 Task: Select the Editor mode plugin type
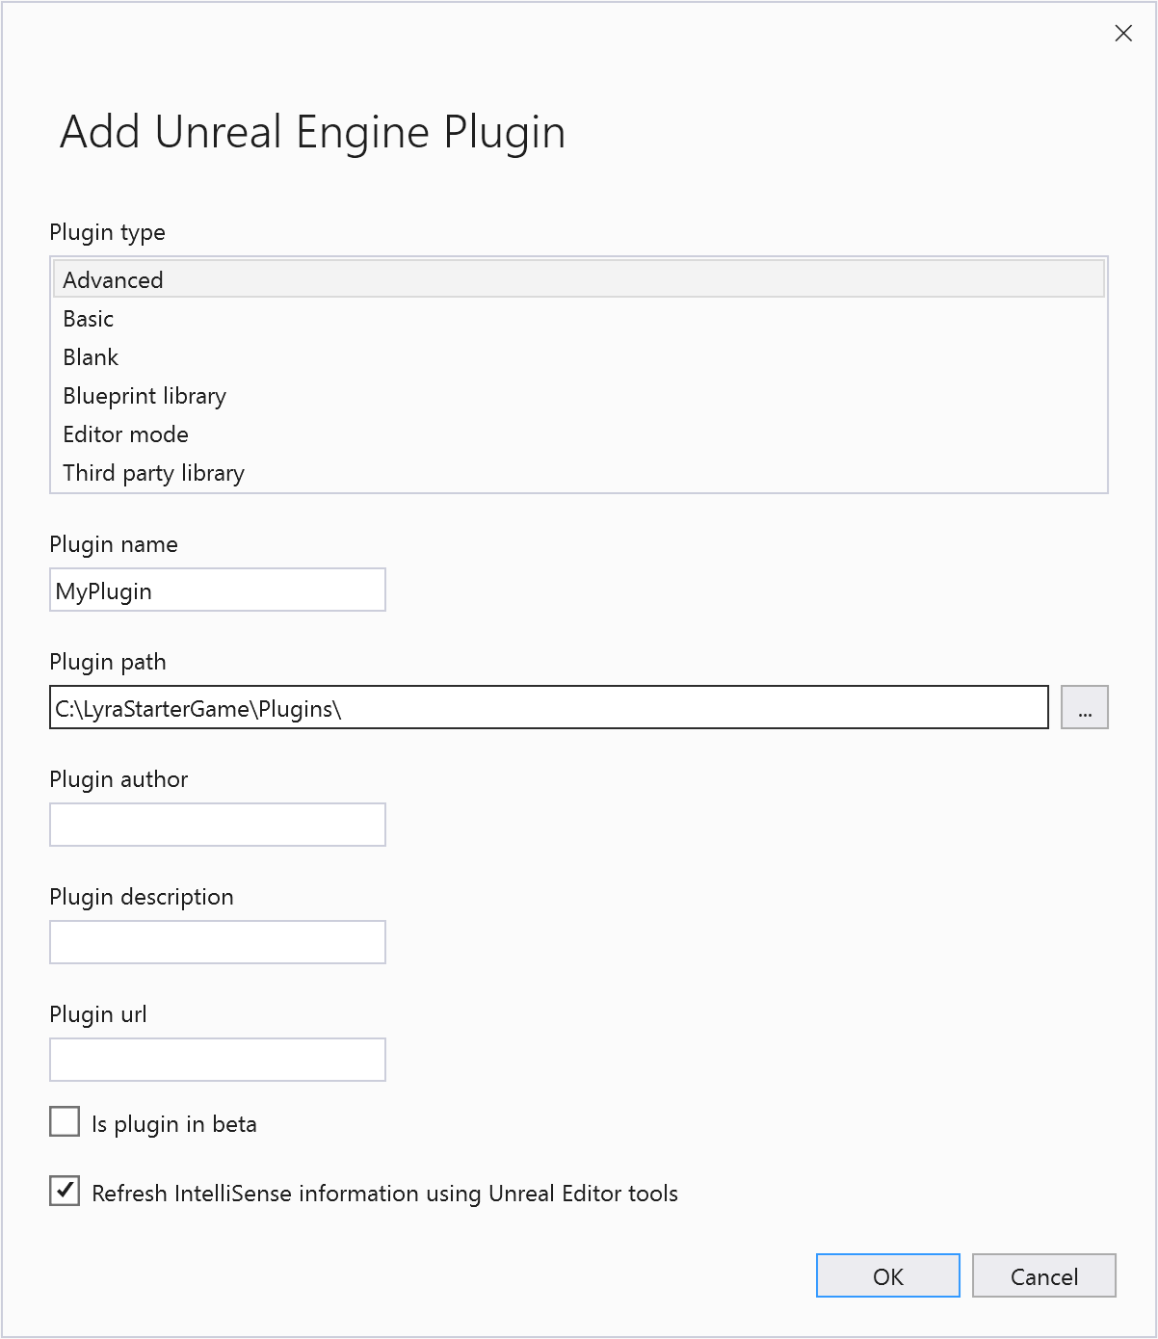tap(125, 434)
